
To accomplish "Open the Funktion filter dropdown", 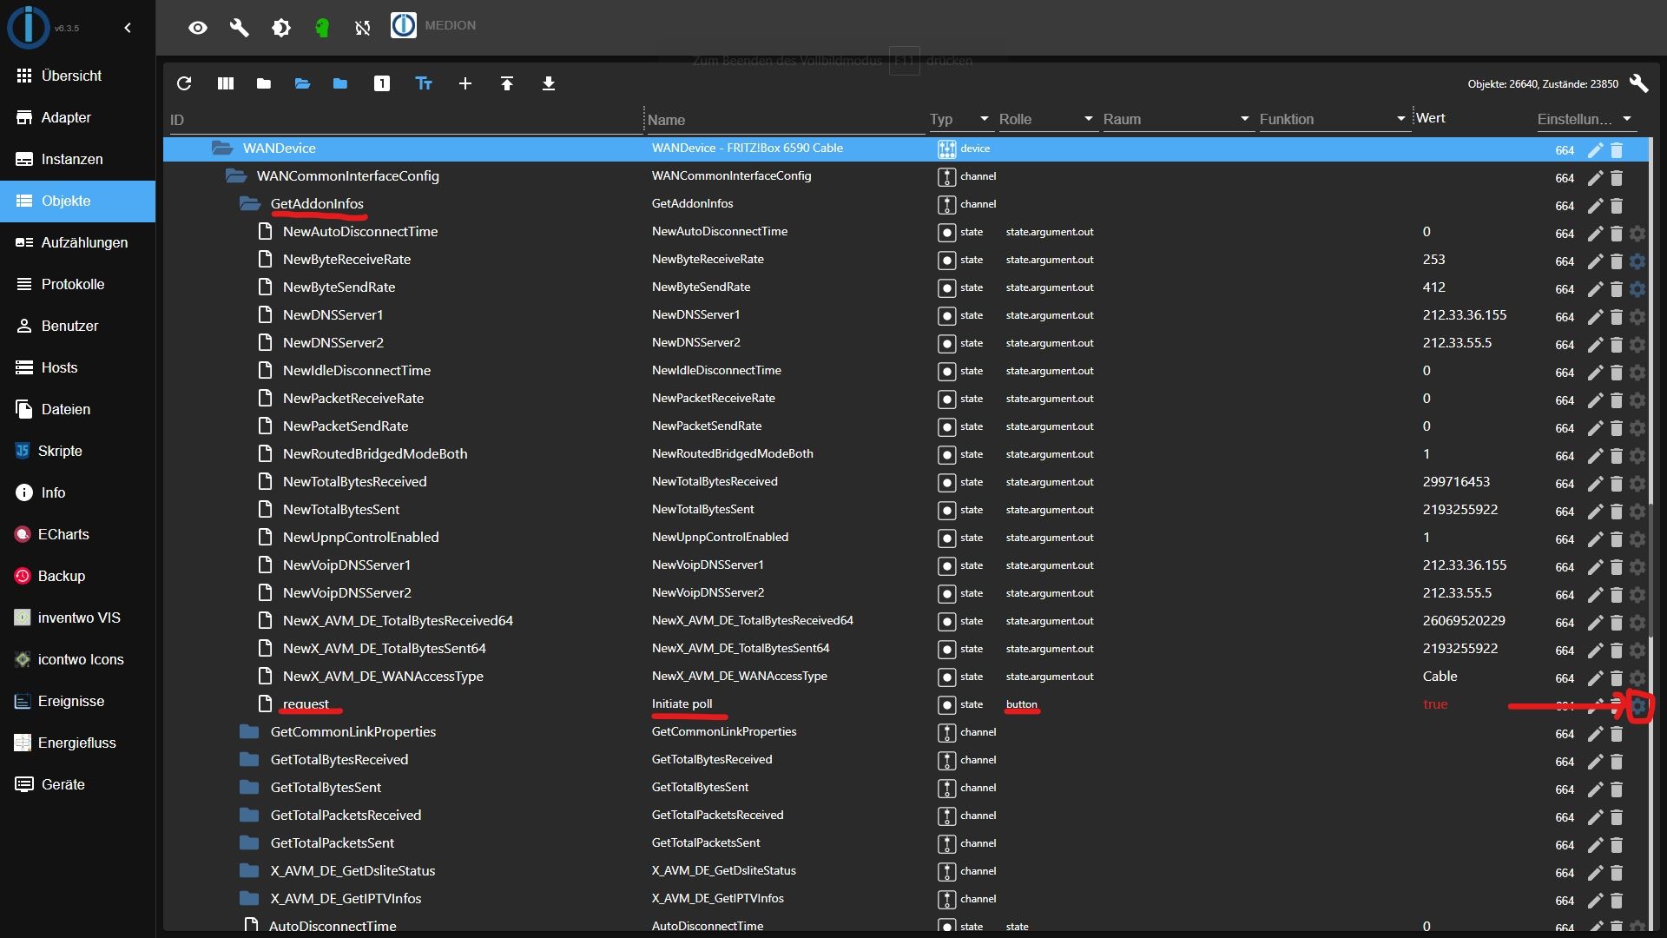I will pyautogui.click(x=1334, y=119).
